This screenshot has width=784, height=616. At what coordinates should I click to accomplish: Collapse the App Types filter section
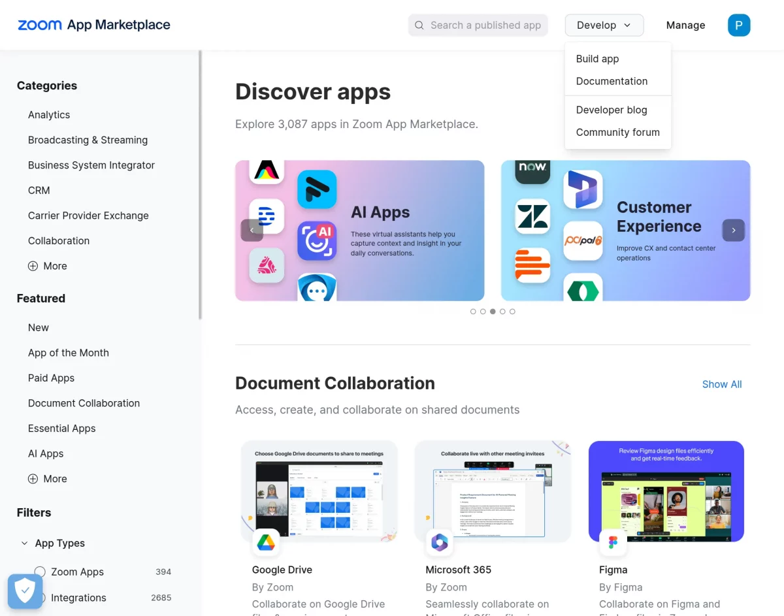point(24,543)
